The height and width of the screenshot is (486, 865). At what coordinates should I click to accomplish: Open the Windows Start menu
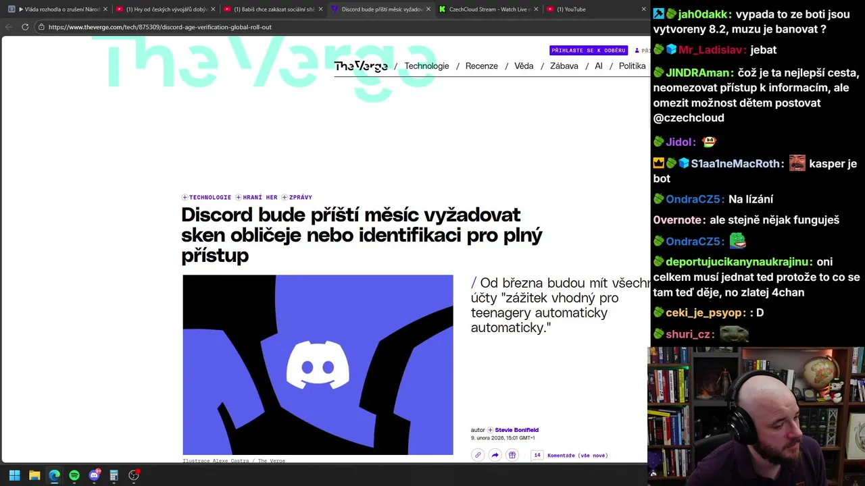(14, 475)
